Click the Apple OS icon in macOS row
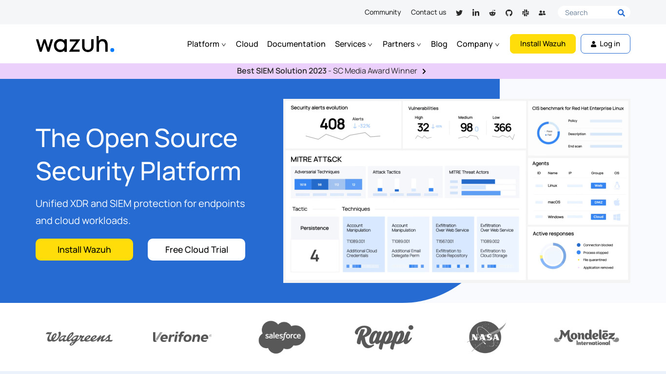The width and height of the screenshot is (666, 374). pos(617,202)
